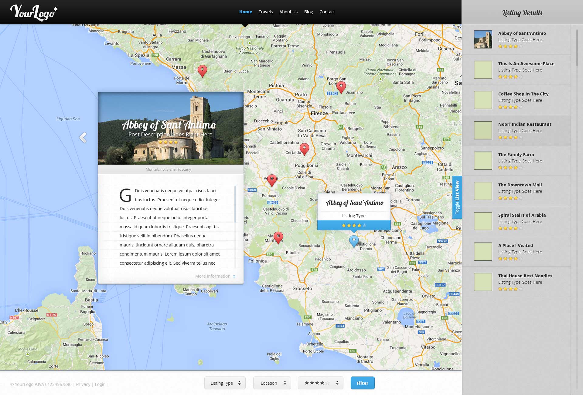Open the star rating filter dropdown
Image resolution: width=583 pixels, height=395 pixels.
tap(320, 383)
